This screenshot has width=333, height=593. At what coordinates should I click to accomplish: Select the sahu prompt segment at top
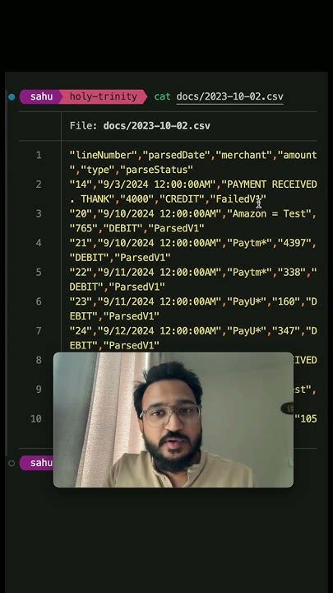click(41, 96)
